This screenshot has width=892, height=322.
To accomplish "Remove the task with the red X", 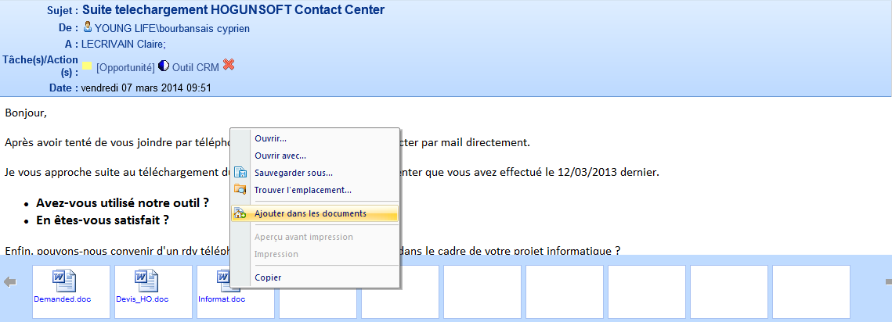I will point(229,65).
